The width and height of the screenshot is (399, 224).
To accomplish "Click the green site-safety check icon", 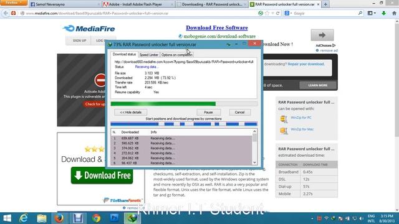I will pyautogui.click(x=261, y=13).
